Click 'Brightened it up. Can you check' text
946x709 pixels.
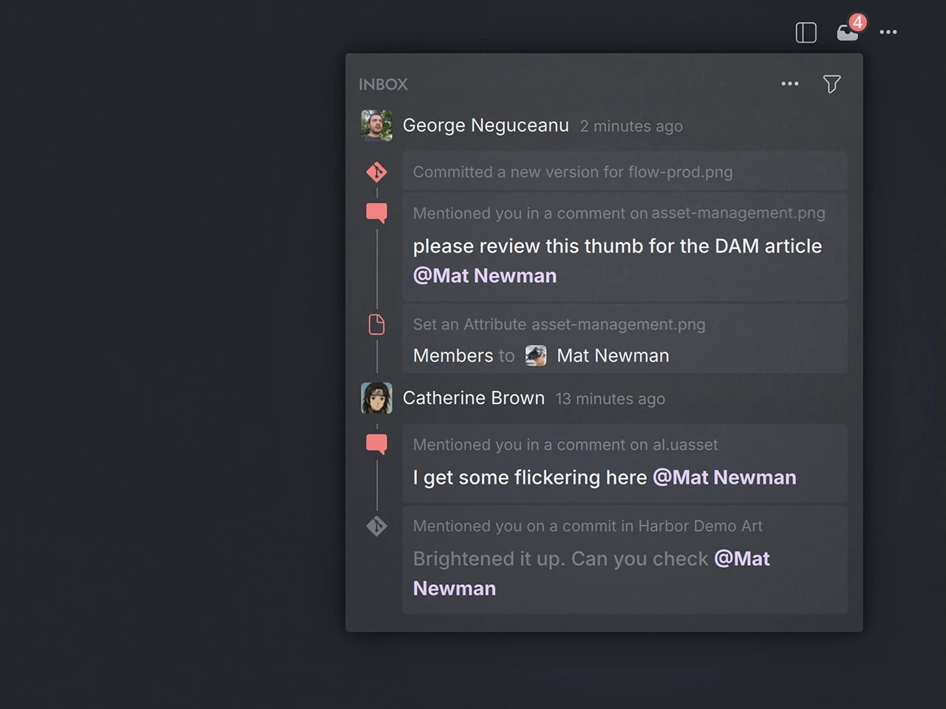coord(560,559)
